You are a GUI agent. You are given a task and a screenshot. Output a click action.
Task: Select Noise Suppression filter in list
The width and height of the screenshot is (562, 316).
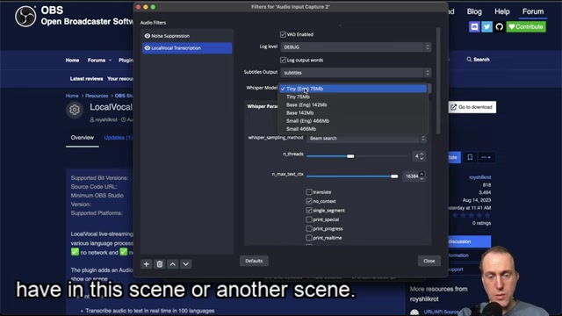187,36
